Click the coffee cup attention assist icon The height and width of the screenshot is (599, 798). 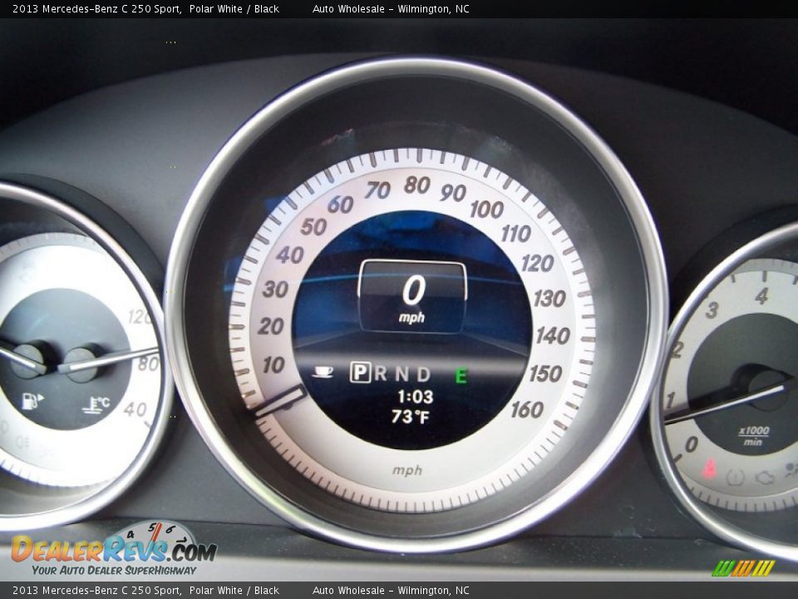pyautogui.click(x=323, y=372)
